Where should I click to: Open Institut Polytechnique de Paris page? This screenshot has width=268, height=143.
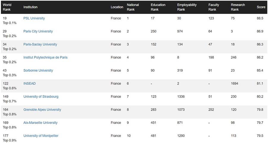pyautogui.click(x=45, y=58)
